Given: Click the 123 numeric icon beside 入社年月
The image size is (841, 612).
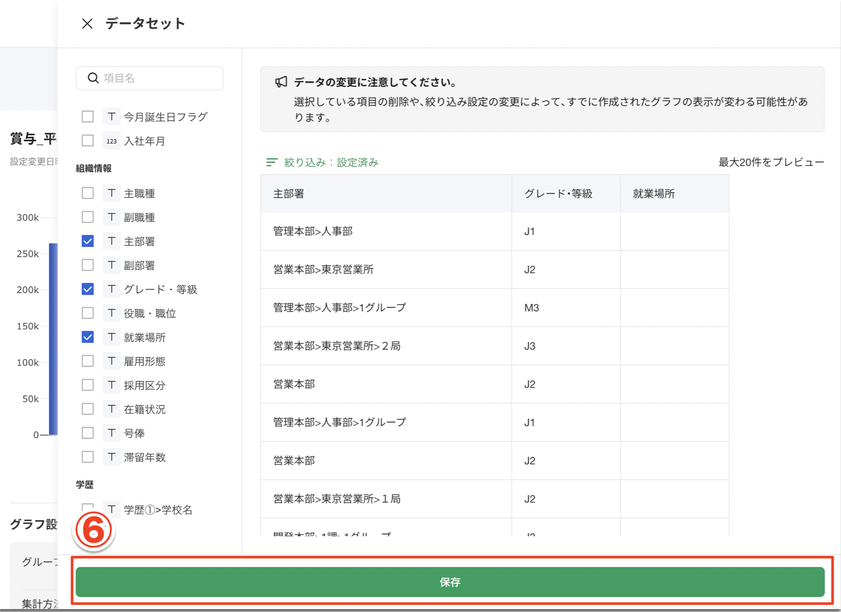Looking at the screenshot, I should (x=111, y=140).
